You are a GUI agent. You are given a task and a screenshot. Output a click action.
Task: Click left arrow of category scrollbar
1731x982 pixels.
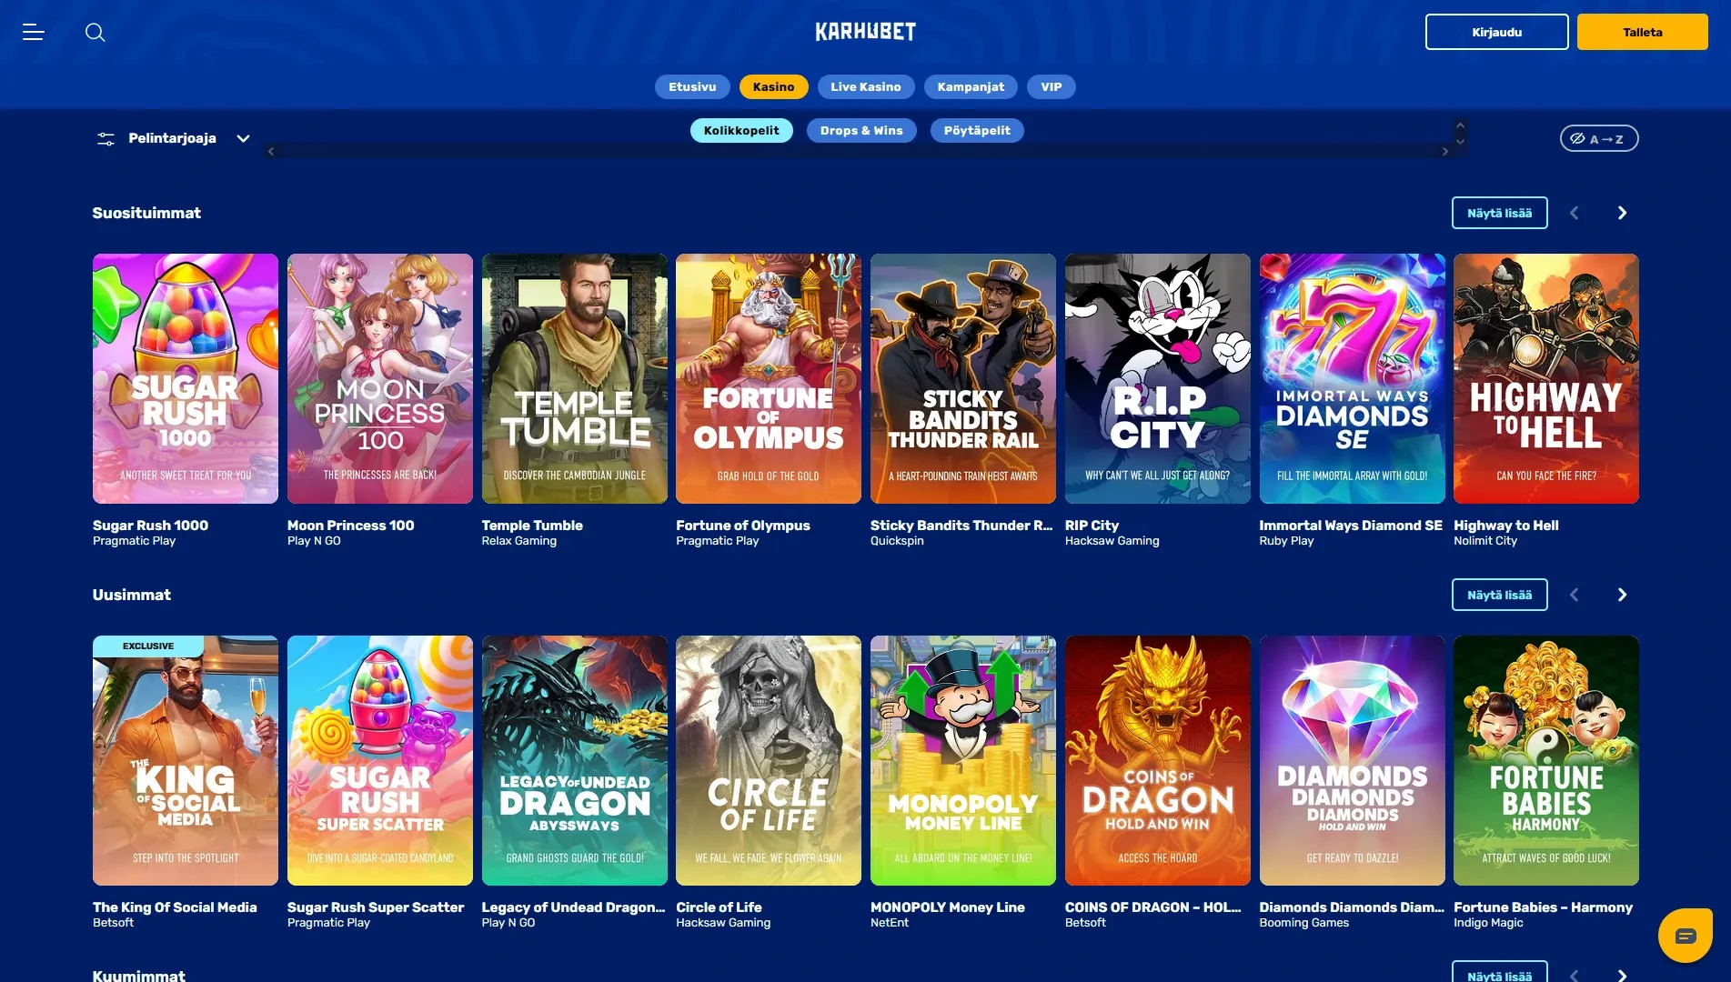271,152
